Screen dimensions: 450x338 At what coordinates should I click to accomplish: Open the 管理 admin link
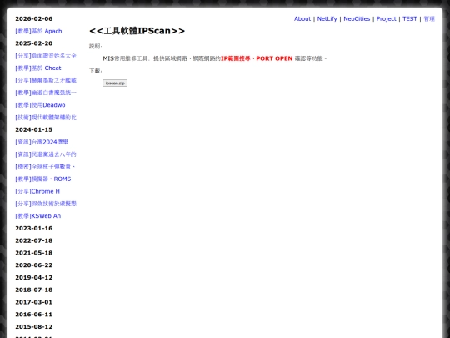(x=429, y=18)
